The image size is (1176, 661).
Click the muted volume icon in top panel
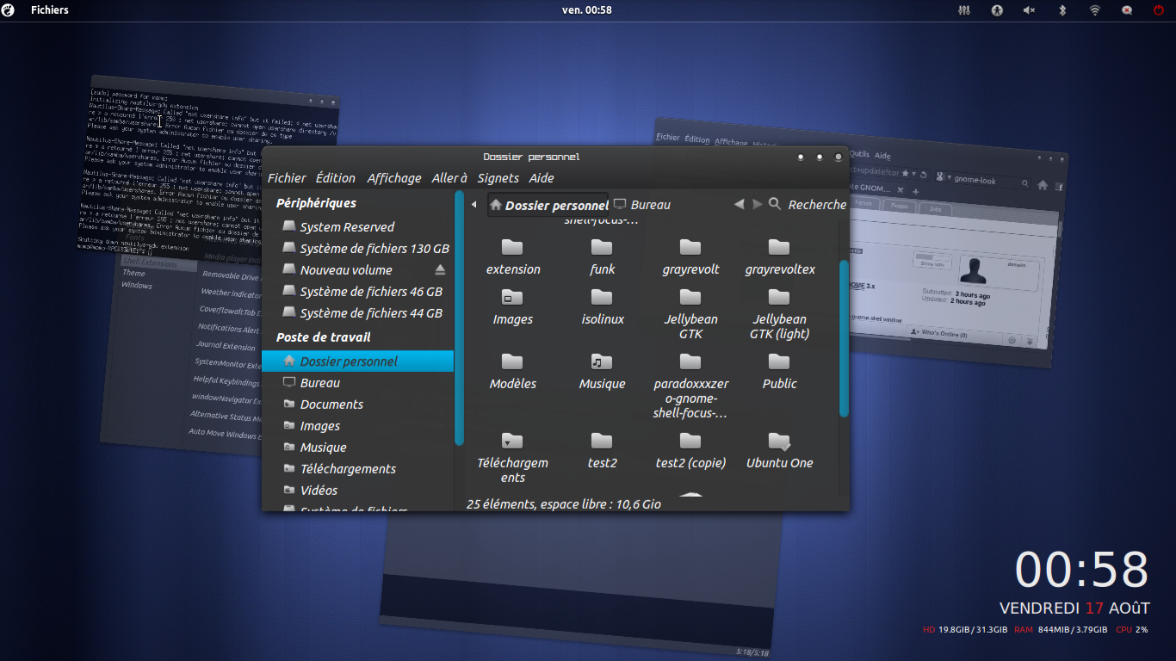[1029, 10]
